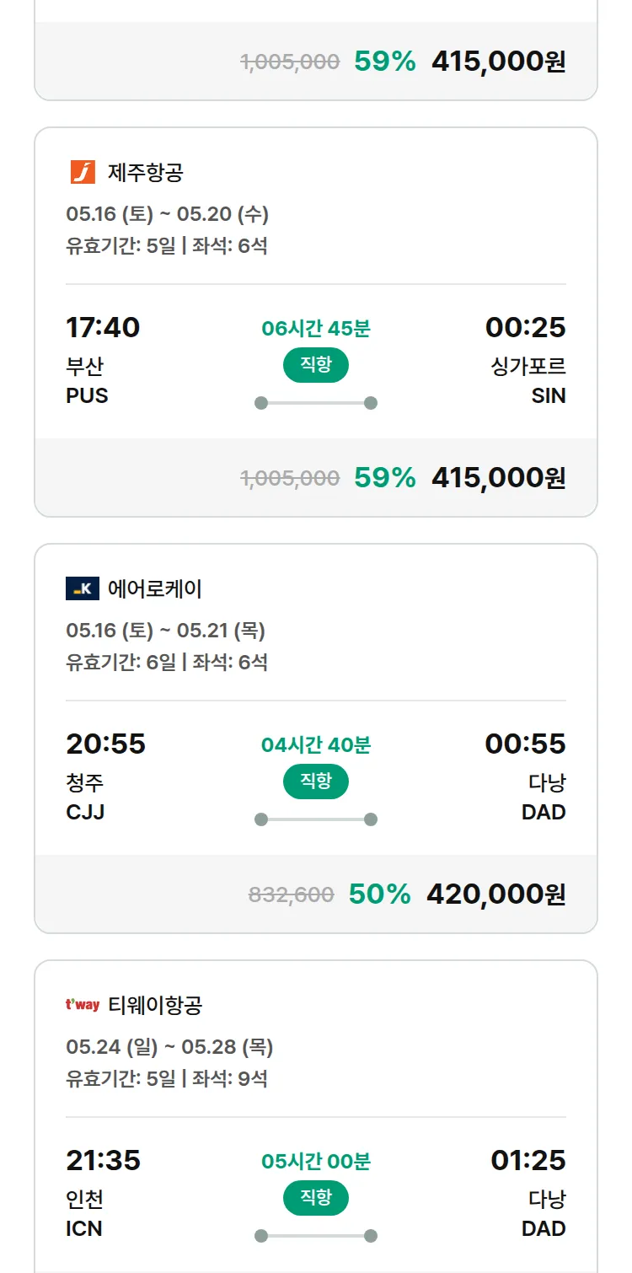Click the 05.24 (일) ~ 05.28 (목) date range
632x1273 pixels.
point(169,1047)
